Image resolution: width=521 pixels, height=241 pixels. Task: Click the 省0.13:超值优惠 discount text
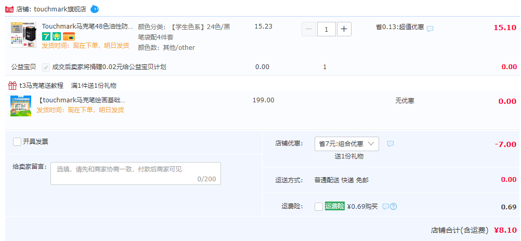pos(400,27)
